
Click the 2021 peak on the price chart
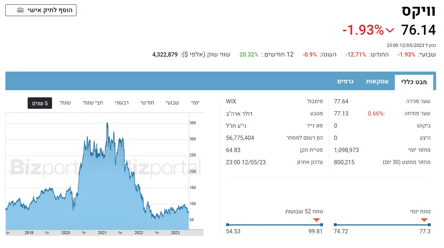(107, 123)
